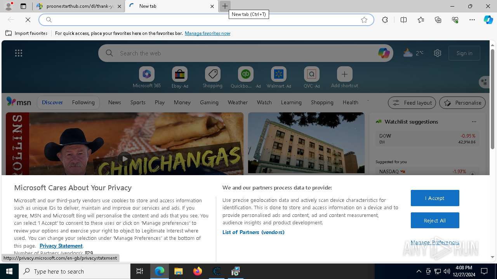The height and width of the screenshot is (279, 497).
Task: Open the Learning category
Action: click(x=291, y=102)
